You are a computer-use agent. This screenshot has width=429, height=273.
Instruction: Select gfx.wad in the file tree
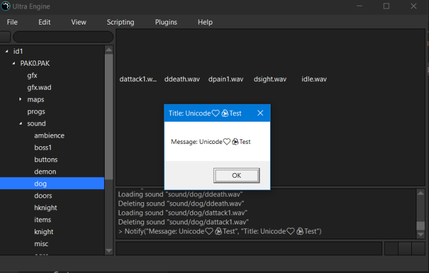(39, 87)
